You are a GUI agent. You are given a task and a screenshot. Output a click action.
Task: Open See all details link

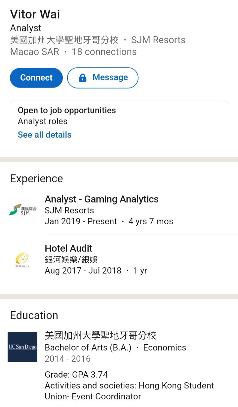(45, 135)
